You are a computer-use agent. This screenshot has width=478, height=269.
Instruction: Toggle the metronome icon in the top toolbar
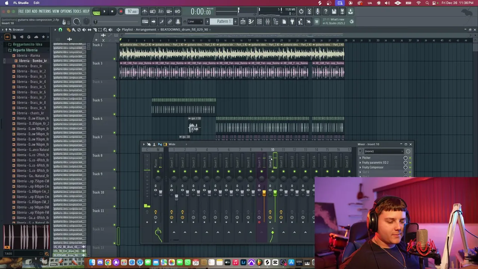[x=145, y=11]
